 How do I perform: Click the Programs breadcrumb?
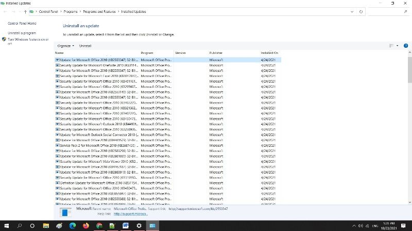pyautogui.click(x=71, y=11)
